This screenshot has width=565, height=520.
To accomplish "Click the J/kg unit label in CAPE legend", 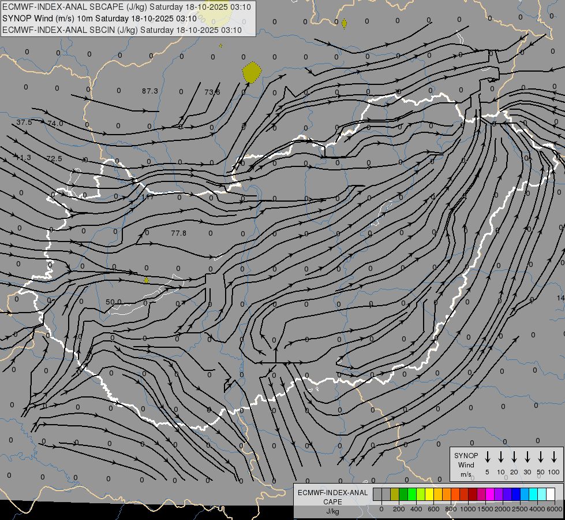I will pyautogui.click(x=332, y=512).
